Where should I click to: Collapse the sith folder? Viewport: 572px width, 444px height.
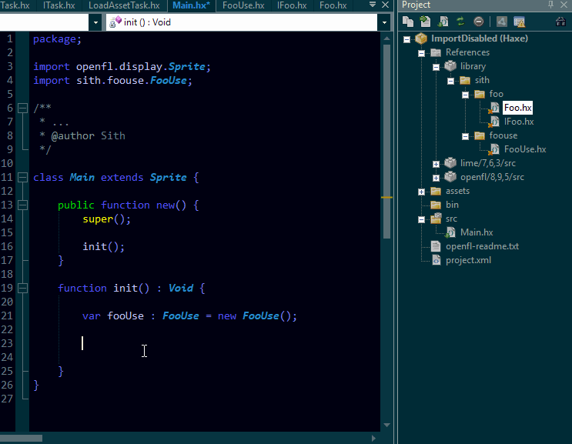tap(450, 81)
